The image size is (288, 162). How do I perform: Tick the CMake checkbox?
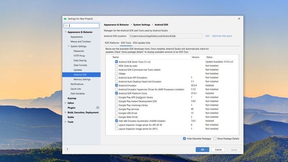[x=117, y=73]
